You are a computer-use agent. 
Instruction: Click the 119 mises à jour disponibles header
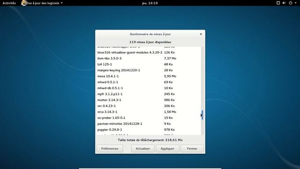(150, 42)
